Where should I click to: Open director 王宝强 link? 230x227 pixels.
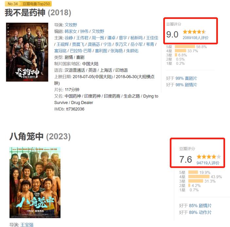tap(27, 225)
